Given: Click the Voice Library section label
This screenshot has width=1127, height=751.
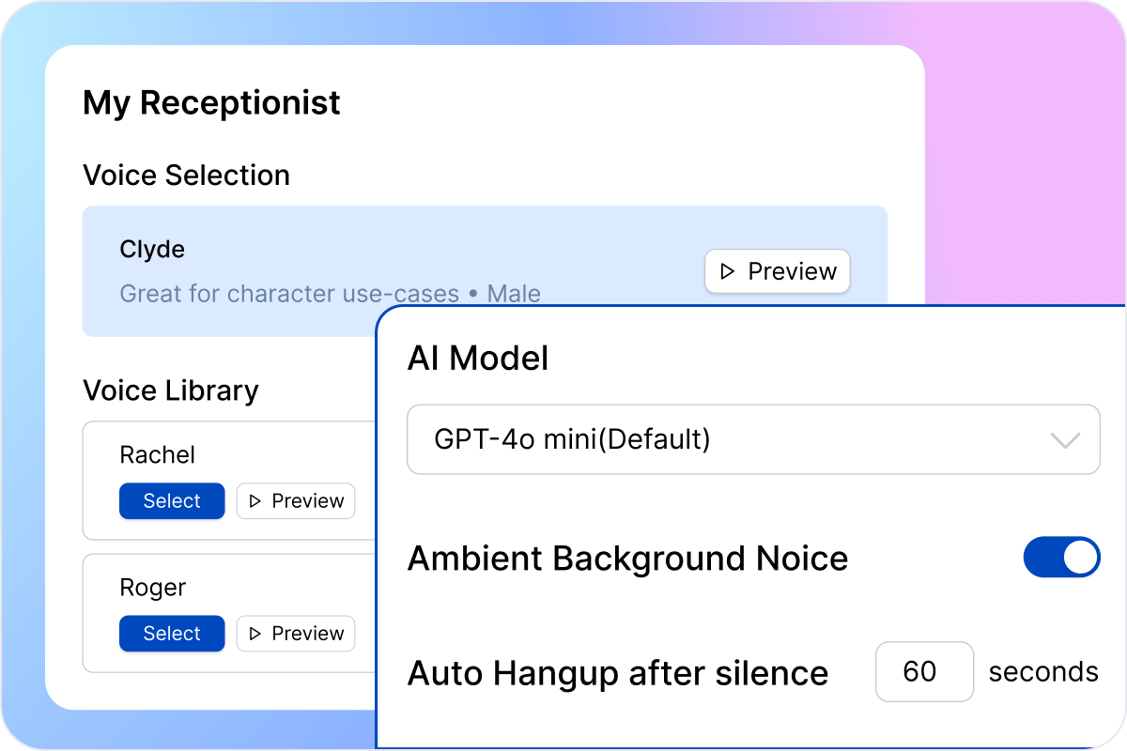Looking at the screenshot, I should pyautogui.click(x=170, y=391).
